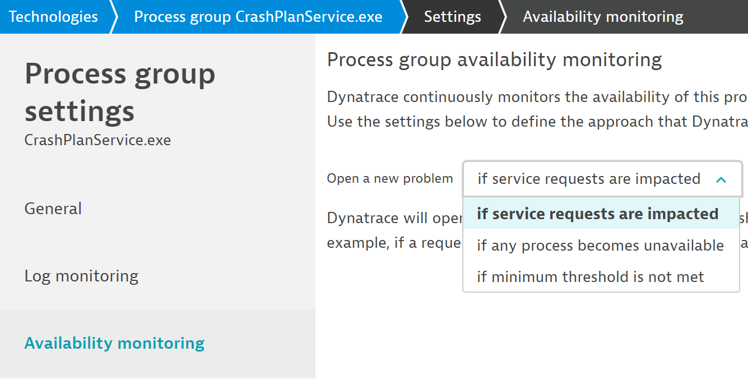The height and width of the screenshot is (379, 748).
Task: Pick the highlighted 'if service requests are impacted' list option
Action: [x=597, y=214]
